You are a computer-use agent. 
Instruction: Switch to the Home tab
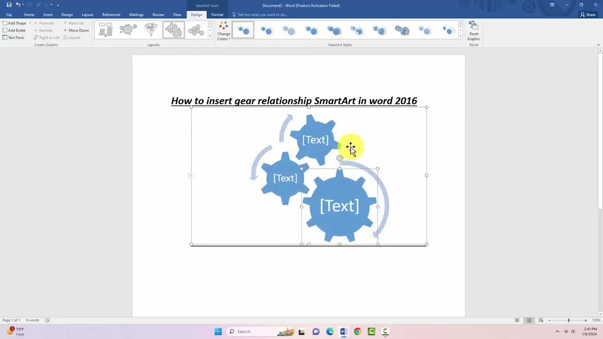point(29,15)
